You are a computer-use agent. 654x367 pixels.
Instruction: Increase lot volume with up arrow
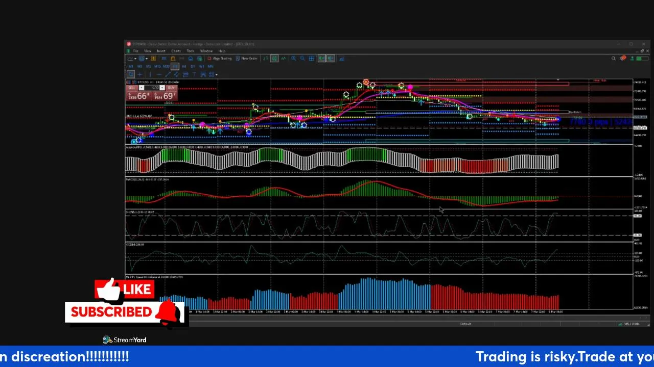click(162, 88)
